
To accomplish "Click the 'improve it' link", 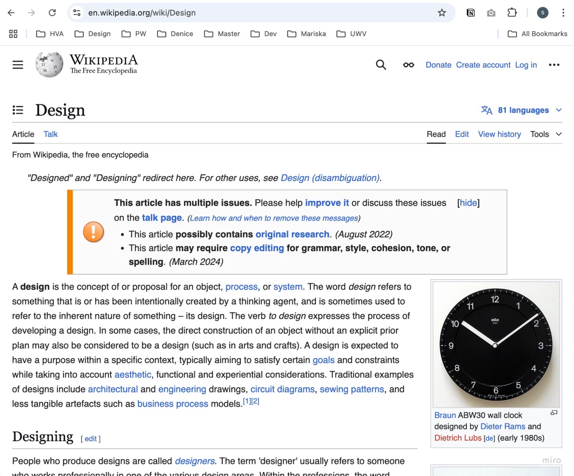I will tap(327, 203).
